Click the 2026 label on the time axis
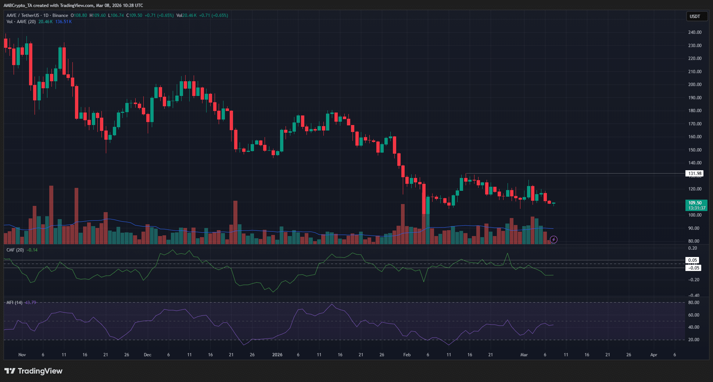The width and height of the screenshot is (713, 382). [x=277, y=355]
